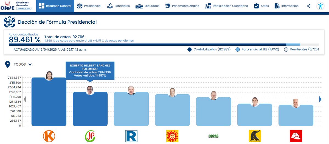Click the Senadores icon

pos(110,6)
